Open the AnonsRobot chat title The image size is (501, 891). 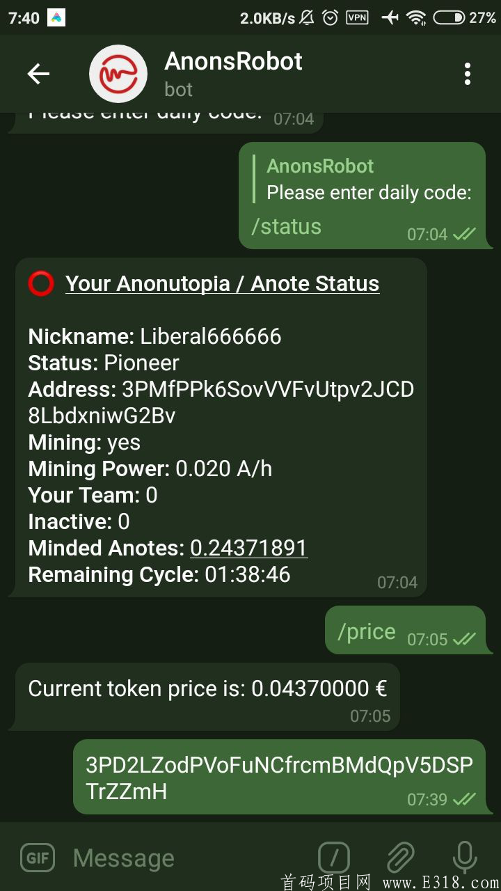point(234,62)
